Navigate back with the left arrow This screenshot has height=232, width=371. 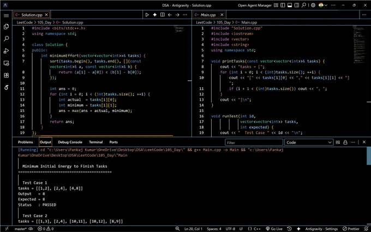click(x=170, y=15)
